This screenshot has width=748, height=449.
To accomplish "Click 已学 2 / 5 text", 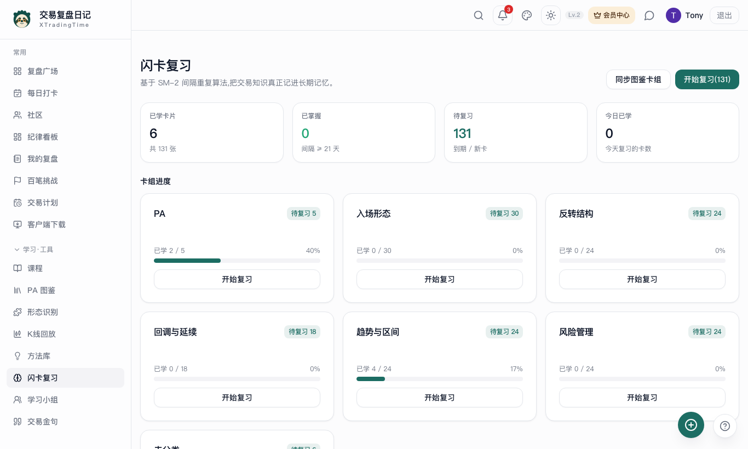I will tap(169, 251).
